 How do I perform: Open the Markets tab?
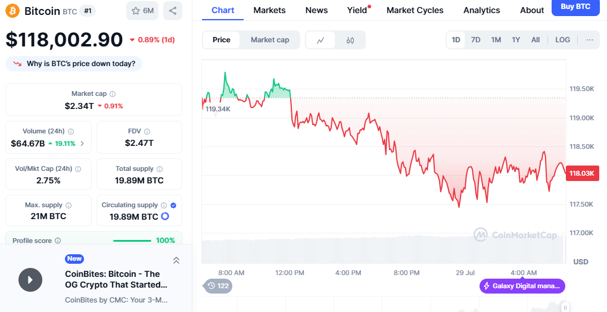269,10
